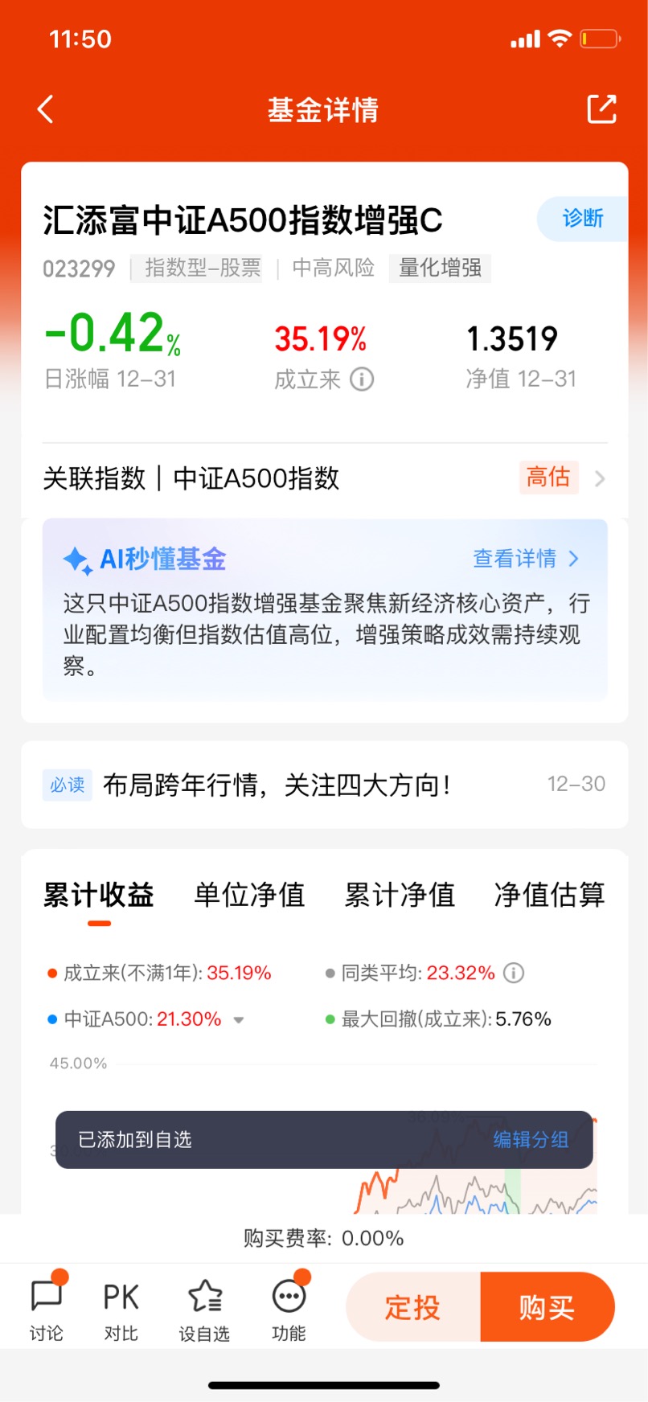Screen dimensions: 648x1402
Task: Expand the 中证A500 benchmark dropdown arrow
Action: (239, 1020)
